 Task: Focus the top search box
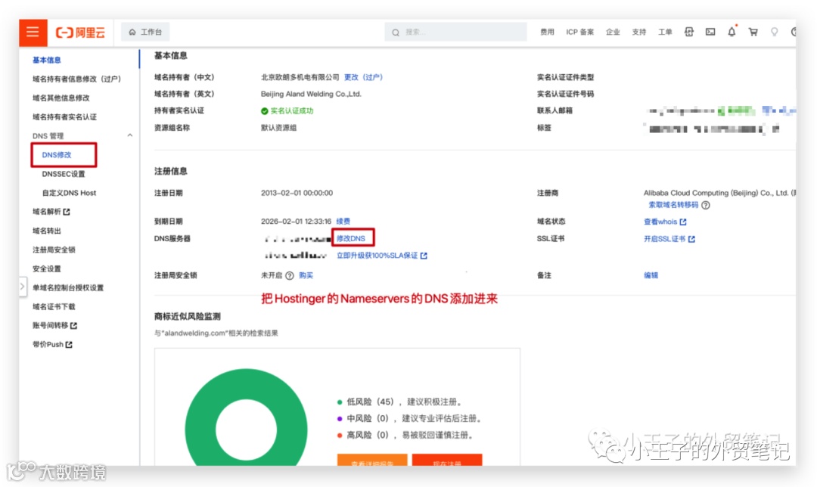pos(455,32)
